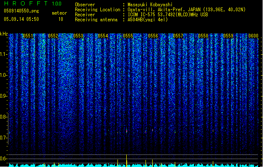Screen dimensions: 263x167
Task: Click the 'Receiver' field label
Action: pos(85,15)
